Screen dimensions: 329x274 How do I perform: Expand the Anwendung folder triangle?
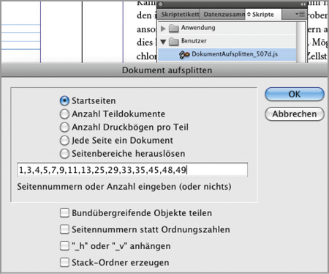click(x=163, y=29)
